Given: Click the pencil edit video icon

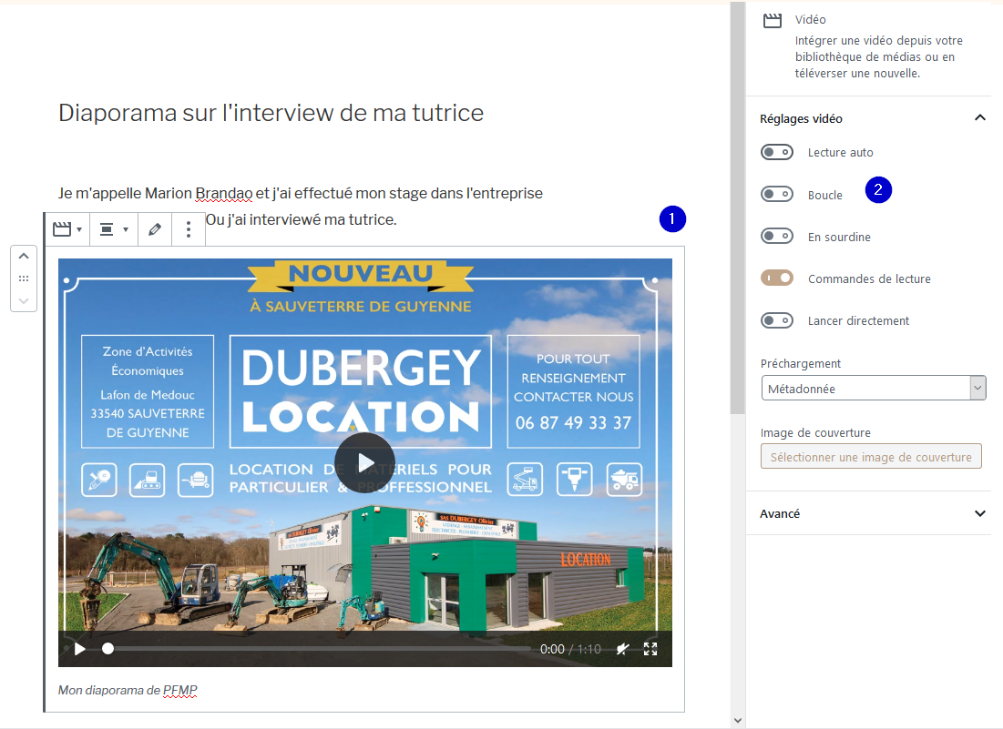Looking at the screenshot, I should pyautogui.click(x=155, y=229).
